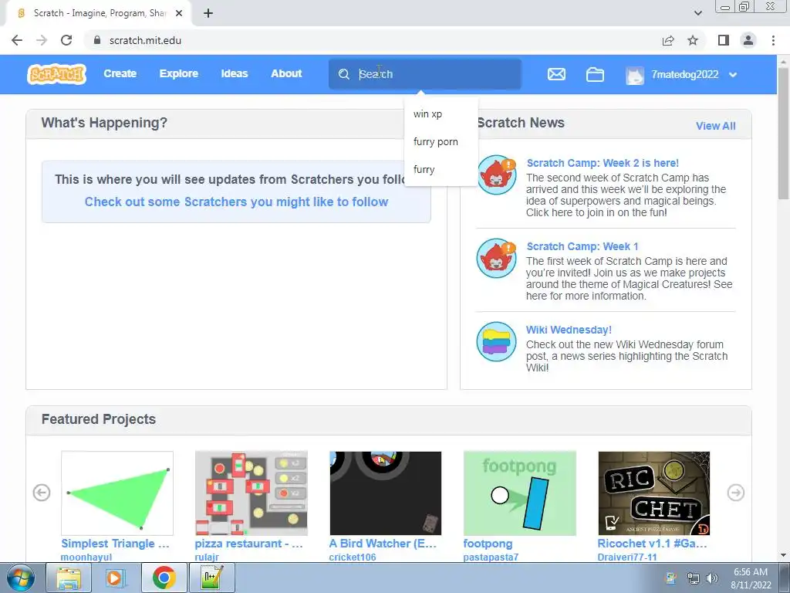Open the 'Ricochet v1.1' project title

click(x=653, y=544)
